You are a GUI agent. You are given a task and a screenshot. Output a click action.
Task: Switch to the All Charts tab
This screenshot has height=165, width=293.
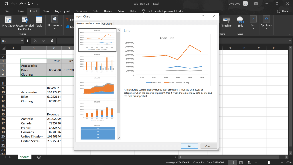tap(107, 24)
